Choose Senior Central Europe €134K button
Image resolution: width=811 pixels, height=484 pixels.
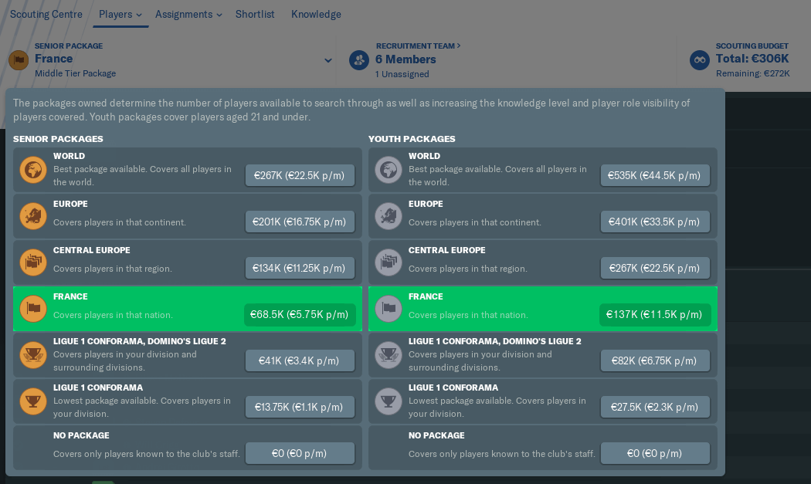click(300, 268)
